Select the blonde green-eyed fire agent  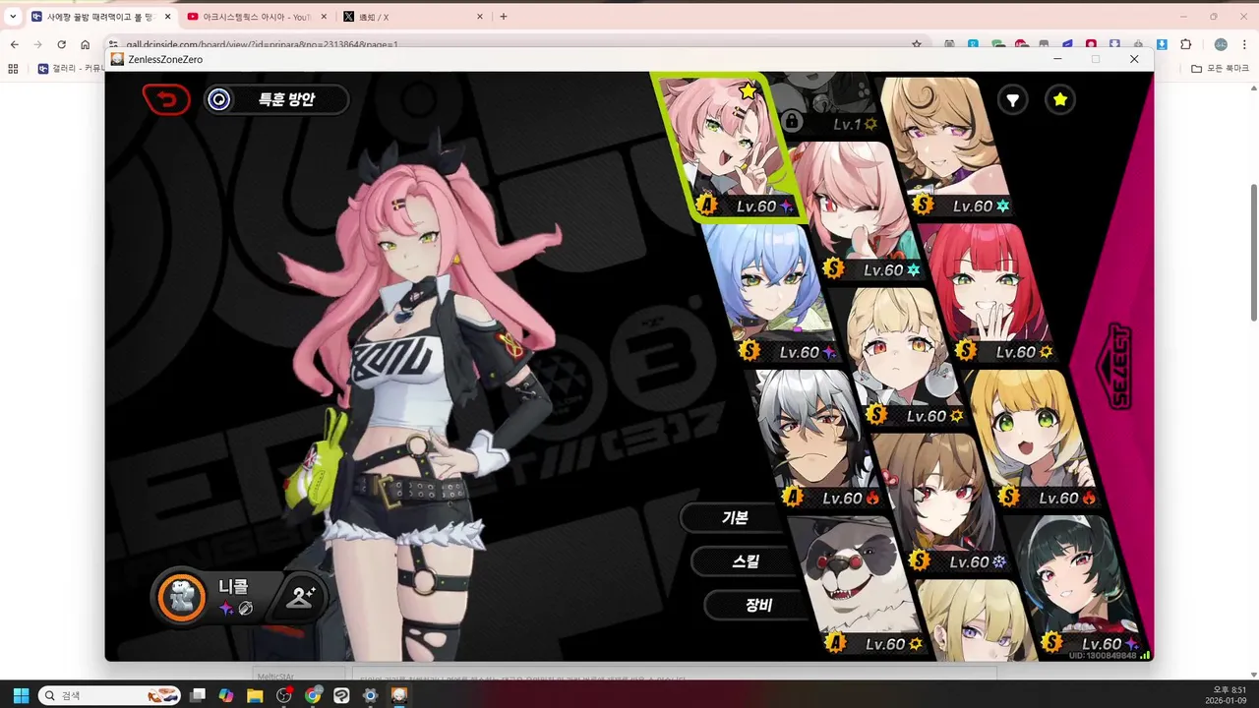[x=1031, y=438]
